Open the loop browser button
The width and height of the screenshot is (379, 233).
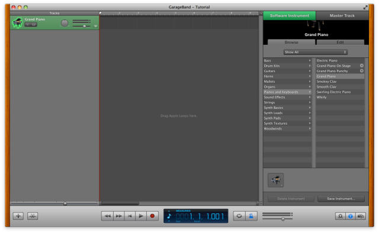341,216
